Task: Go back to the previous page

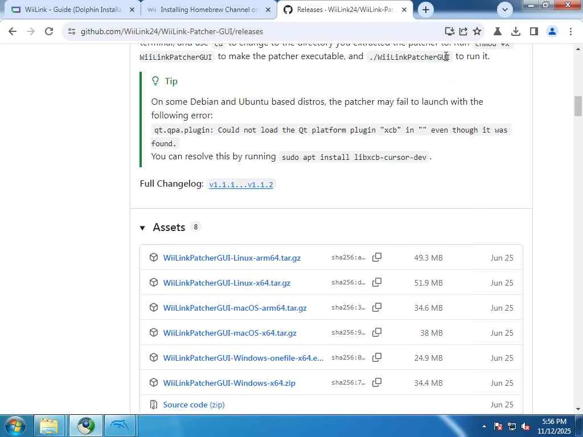Action: 13,32
